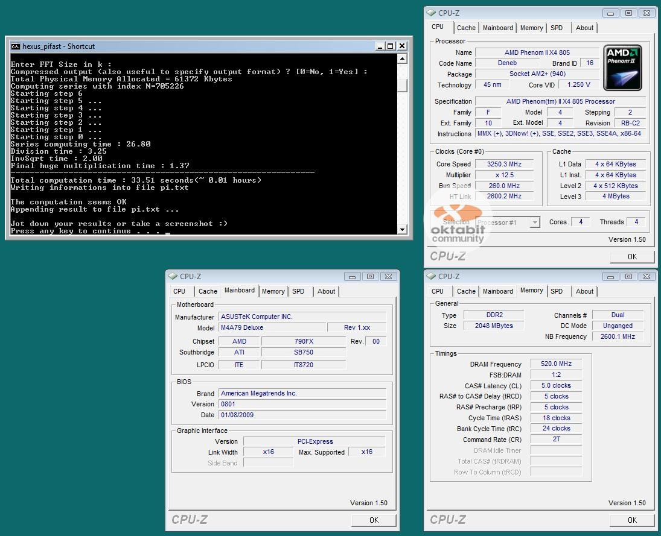Click the BIOS Date value 01/08/2009

point(302,415)
